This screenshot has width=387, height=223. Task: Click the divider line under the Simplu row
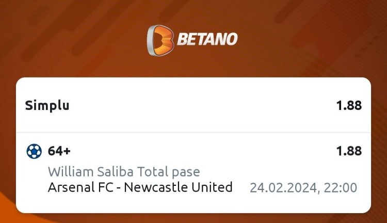193,133
